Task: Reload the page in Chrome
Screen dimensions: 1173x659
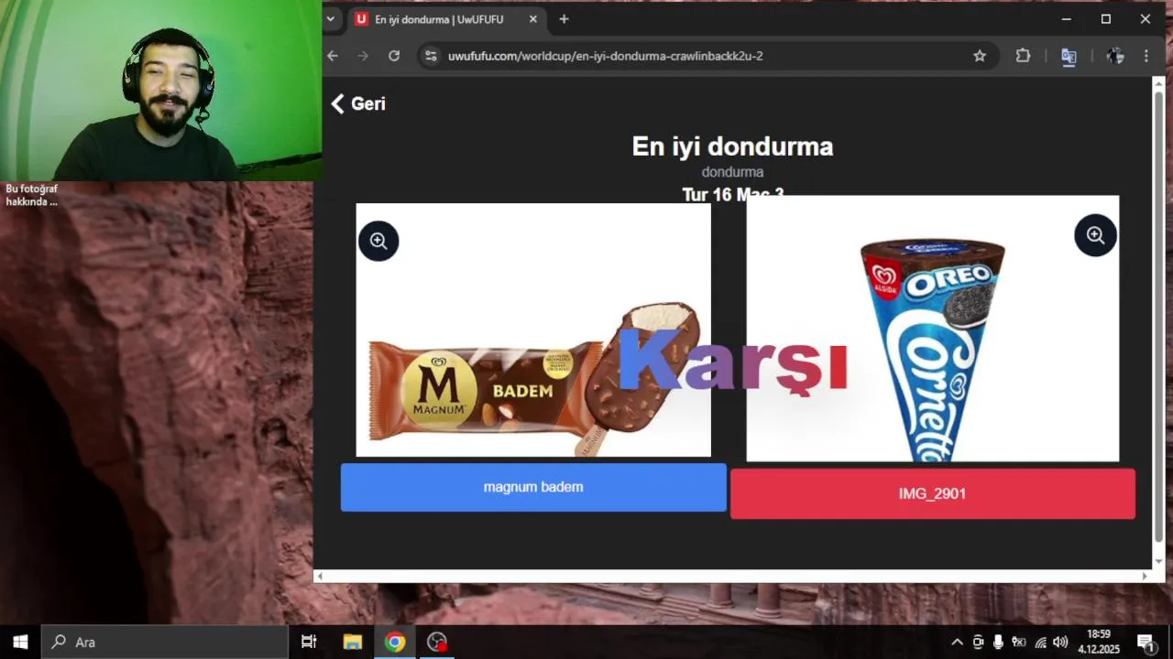Action: coord(394,56)
